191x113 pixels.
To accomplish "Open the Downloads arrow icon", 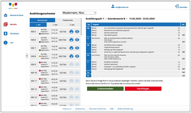I will [x=5, y=34].
